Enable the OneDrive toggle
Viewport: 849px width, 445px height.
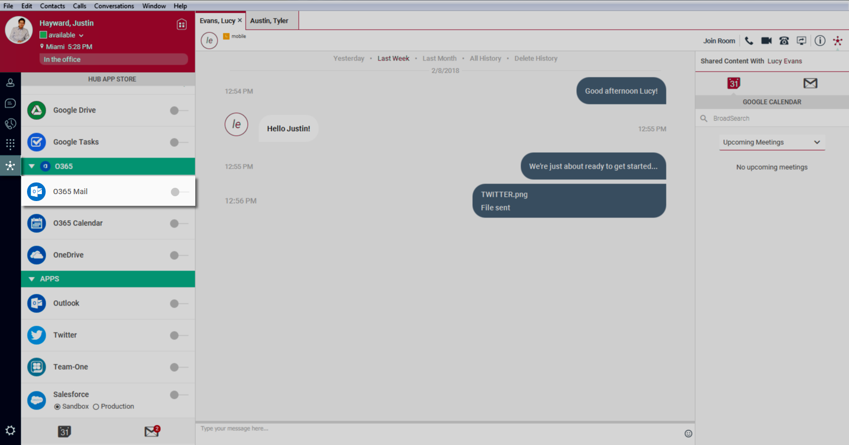click(x=179, y=255)
